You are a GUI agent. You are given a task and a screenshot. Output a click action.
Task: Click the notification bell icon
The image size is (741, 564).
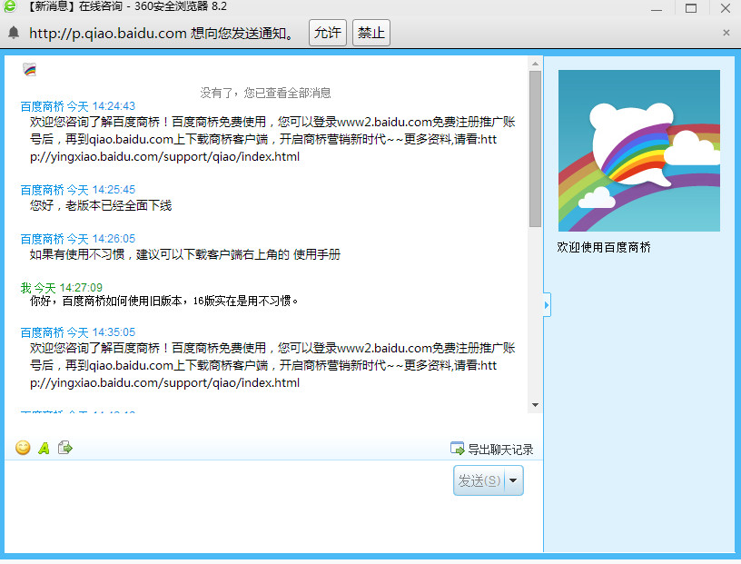point(14,33)
